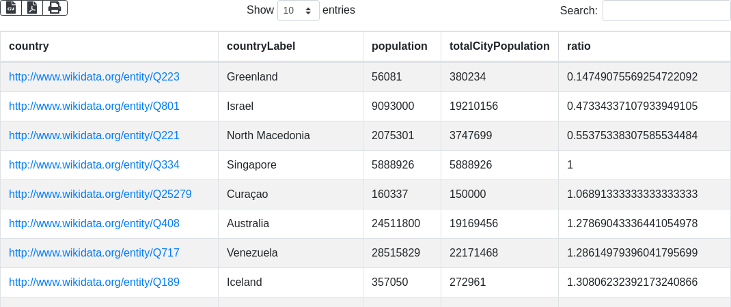Open the Iceland Q189 entity link

94,282
